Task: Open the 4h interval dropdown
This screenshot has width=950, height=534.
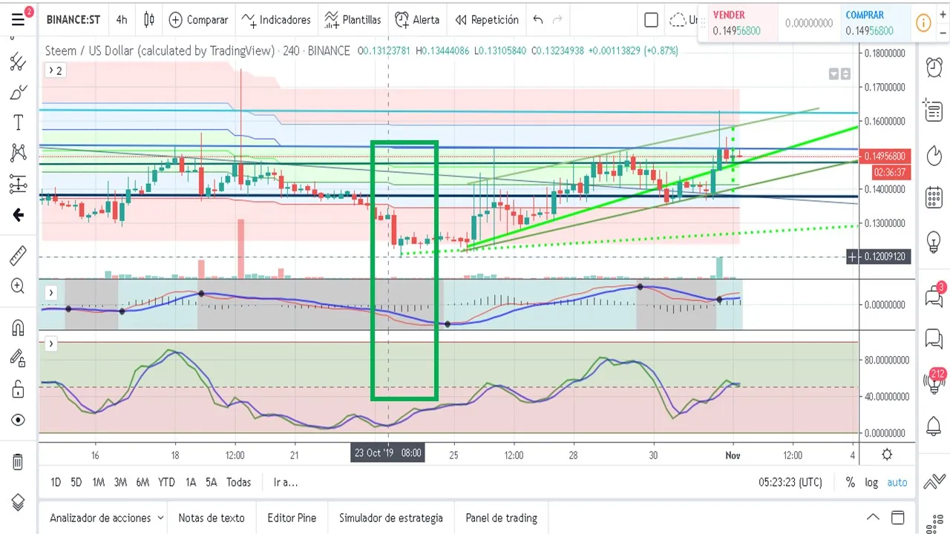Action: point(121,20)
